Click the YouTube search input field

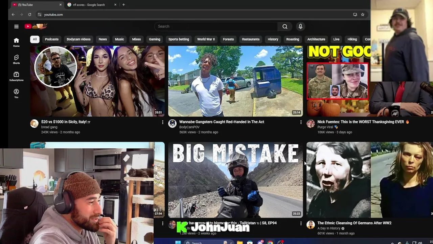(216, 26)
